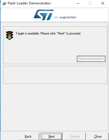Exit the wizard with the bottom Close button

pyautogui.click(x=98, y=136)
